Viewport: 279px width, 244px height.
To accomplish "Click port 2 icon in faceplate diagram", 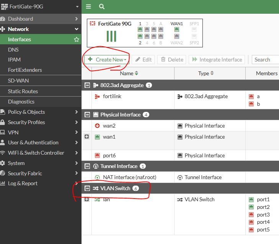I will tap(140, 36).
